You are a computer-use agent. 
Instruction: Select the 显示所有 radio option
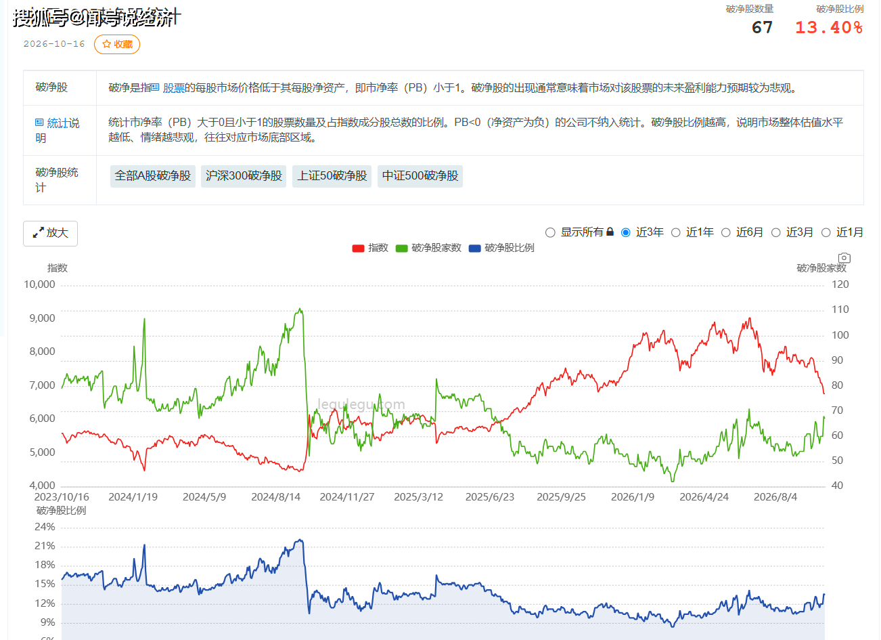[x=550, y=232]
